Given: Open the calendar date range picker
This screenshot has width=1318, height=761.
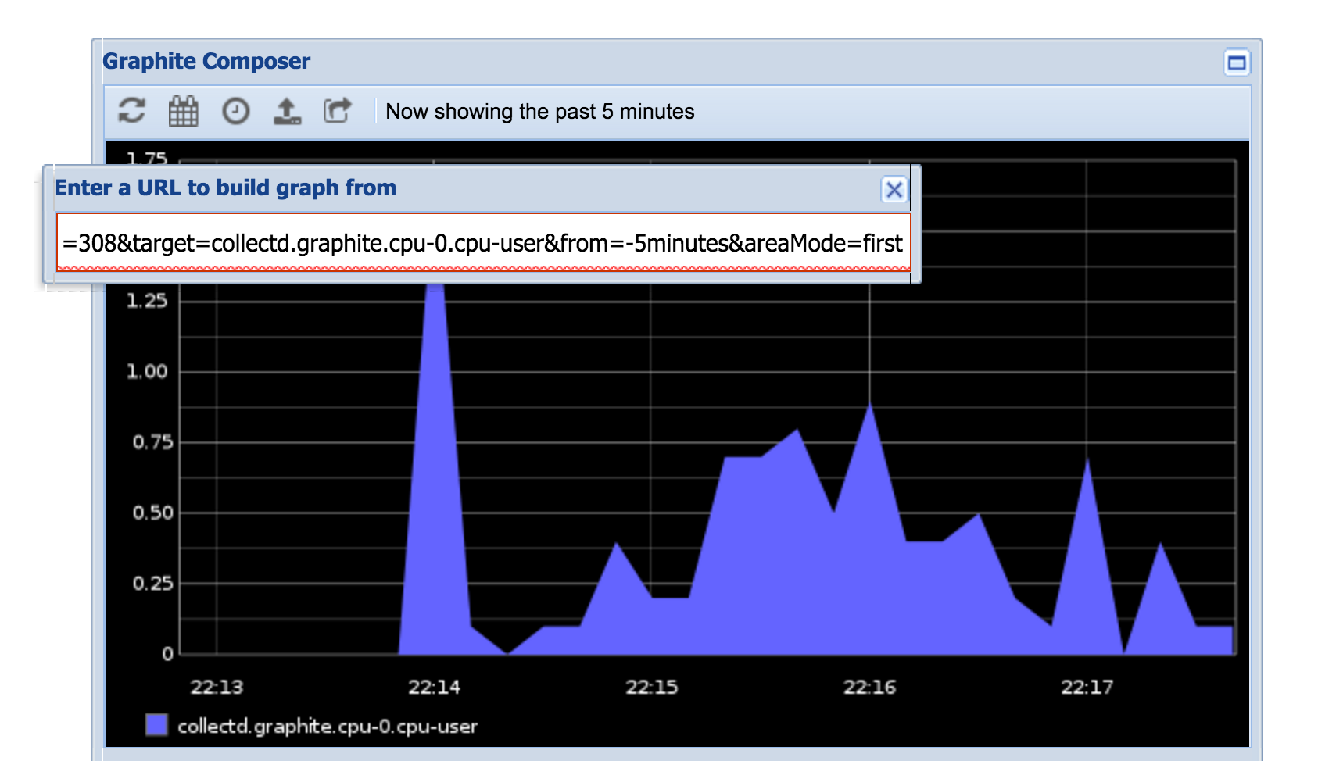Looking at the screenshot, I should [184, 111].
